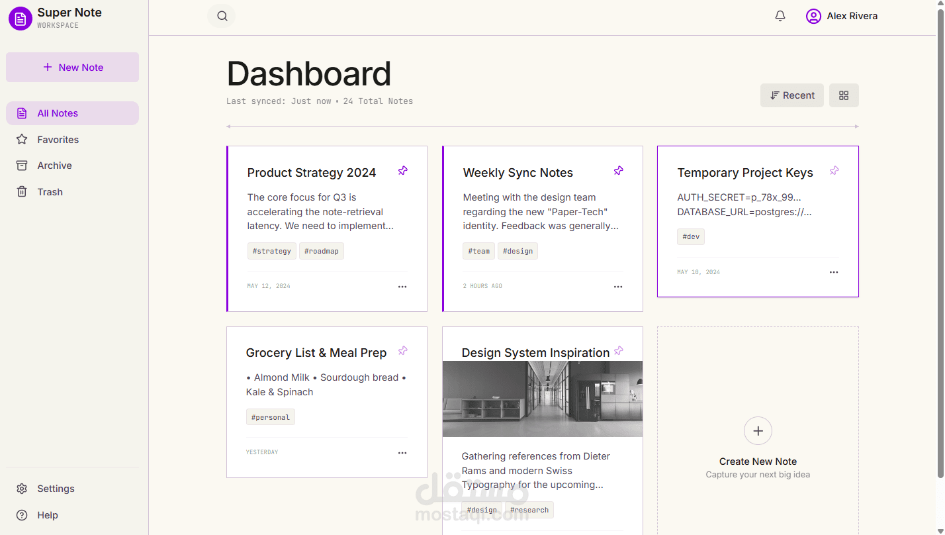Viewport: 945px width, 535px height.
Task: Filter by the #strategy tag
Action: click(x=272, y=251)
